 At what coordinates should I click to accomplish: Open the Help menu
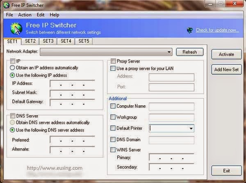pyautogui.click(x=54, y=15)
